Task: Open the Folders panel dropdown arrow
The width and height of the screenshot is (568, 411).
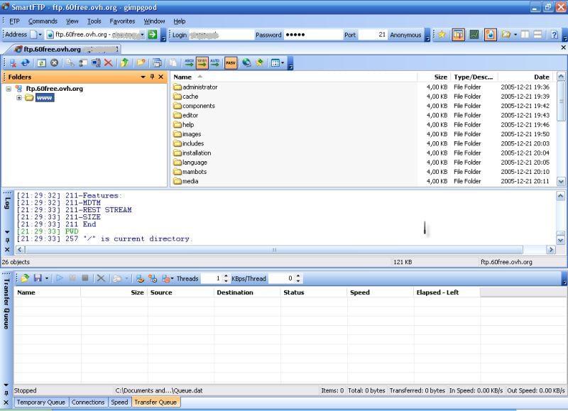Action: pos(143,77)
